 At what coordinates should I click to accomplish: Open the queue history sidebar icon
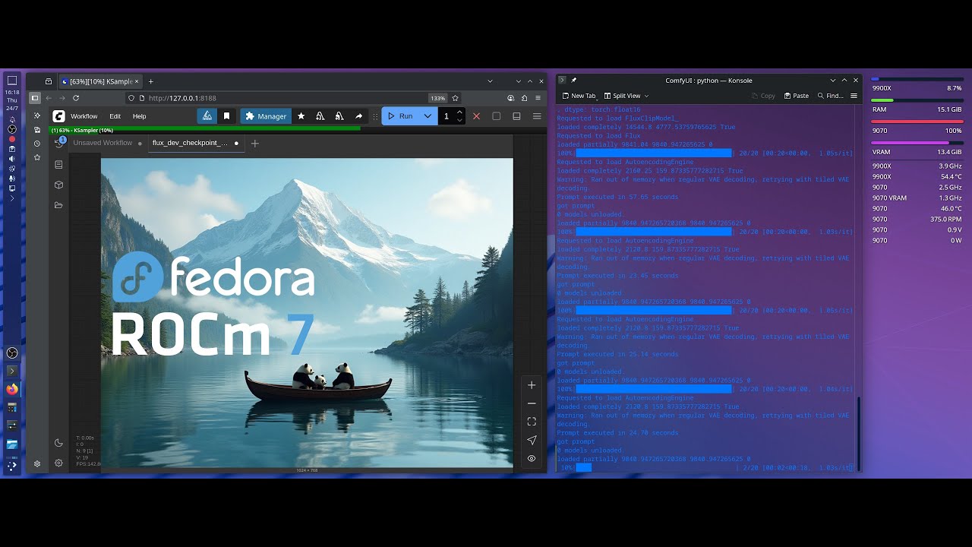[58, 144]
